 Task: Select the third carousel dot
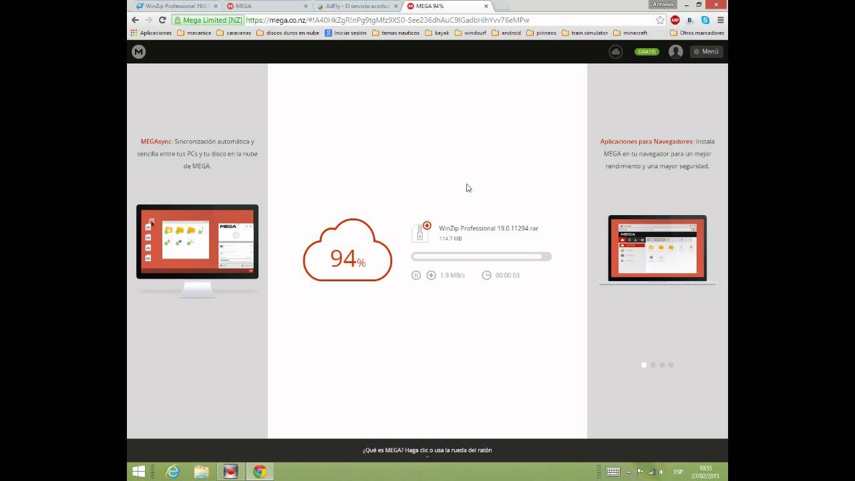[x=662, y=365]
